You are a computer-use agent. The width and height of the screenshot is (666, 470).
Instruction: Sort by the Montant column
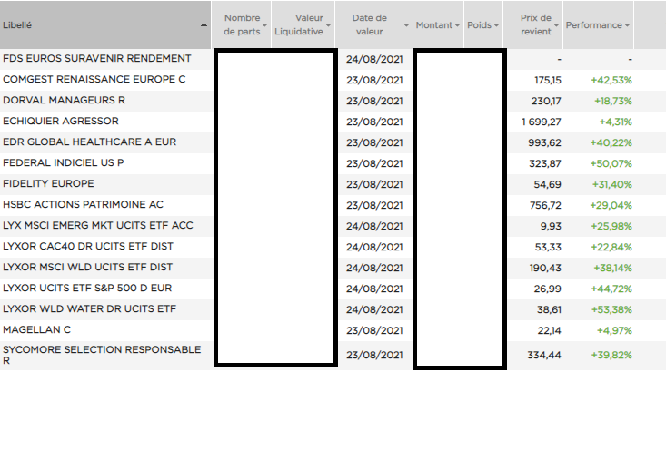[x=438, y=24]
